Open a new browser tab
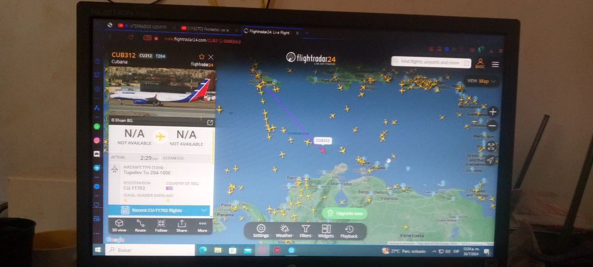The width and height of the screenshot is (593, 267). (x=306, y=33)
